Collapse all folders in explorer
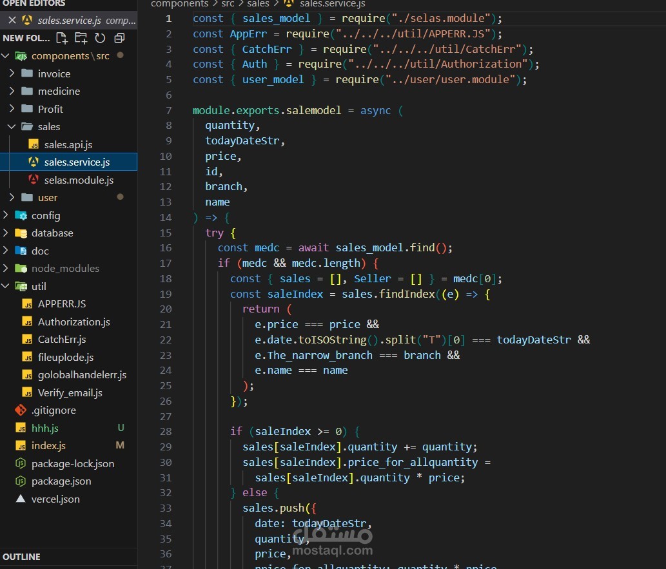 pyautogui.click(x=119, y=38)
